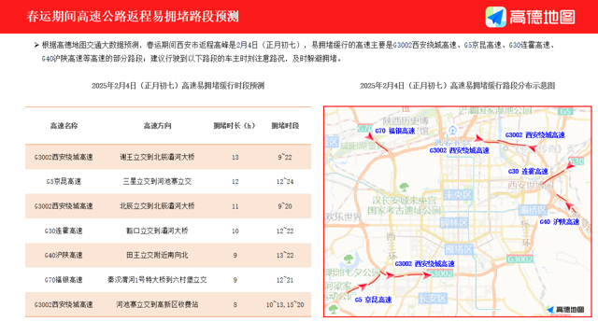Click the 欢乐世界 label on map
This screenshot has height=336, width=598.
tap(343, 217)
